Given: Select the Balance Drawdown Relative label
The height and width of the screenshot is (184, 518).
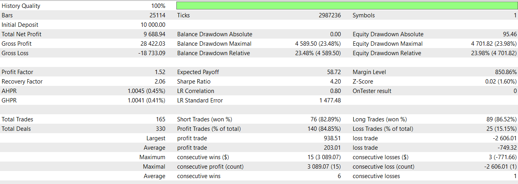Looking at the screenshot, I should [x=213, y=53].
